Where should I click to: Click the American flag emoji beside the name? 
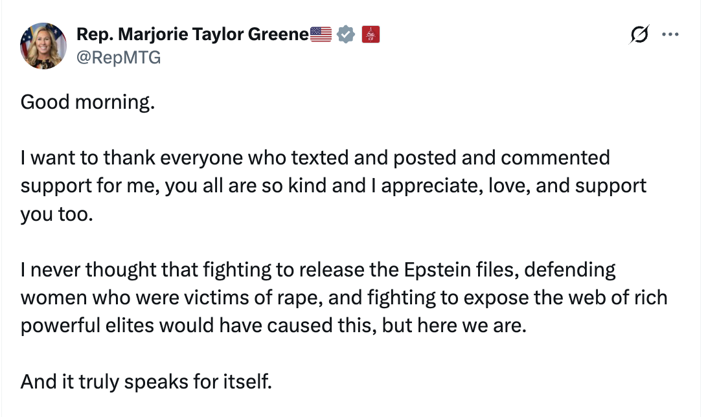[321, 34]
